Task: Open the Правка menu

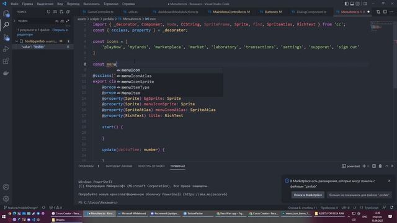Action: pyautogui.click(x=27, y=4)
